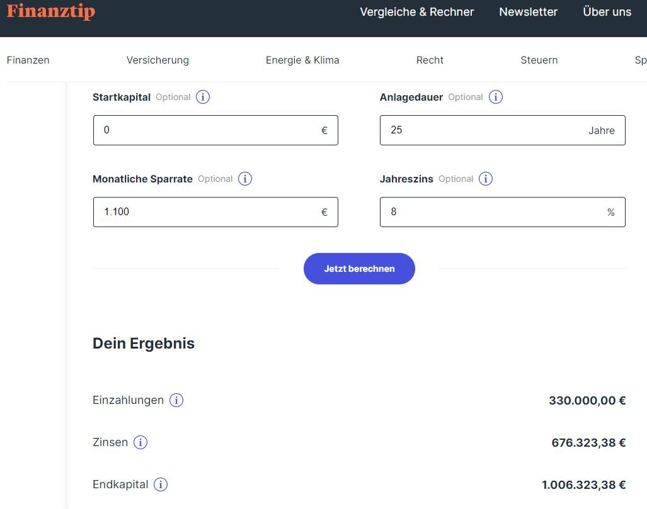This screenshot has height=509, width=647.
Task: Click the info icon next to Startkapital
Action: point(203,97)
